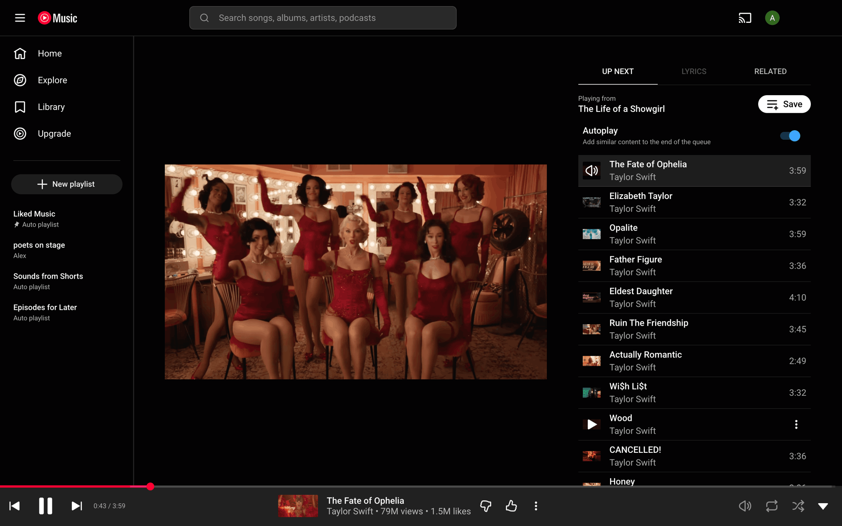Image resolution: width=842 pixels, height=526 pixels.
Task: Select Opalite in queue
Action: 694,234
